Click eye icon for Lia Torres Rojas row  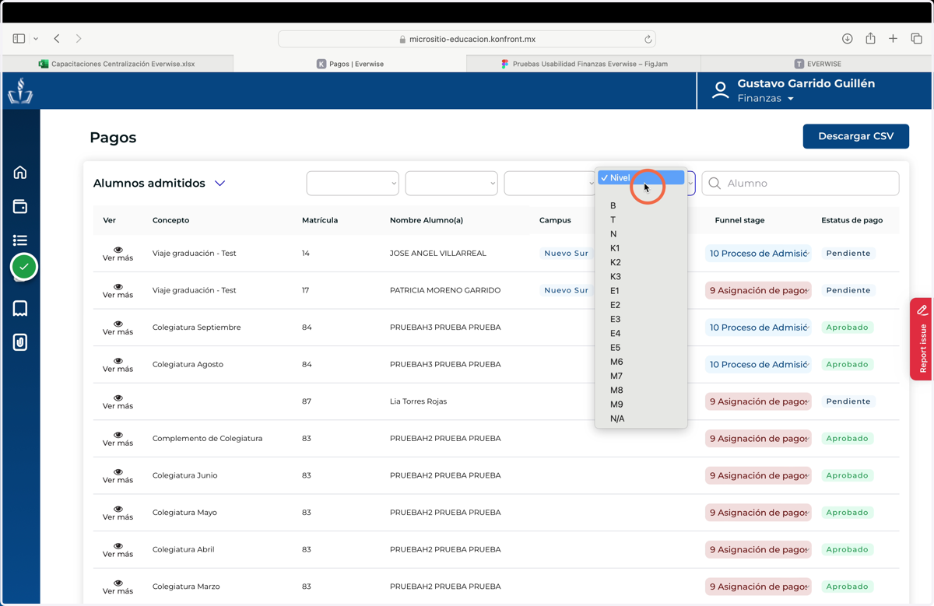point(118,398)
